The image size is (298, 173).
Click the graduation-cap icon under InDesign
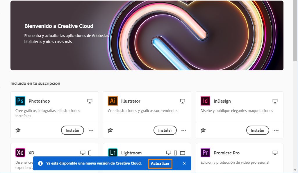(203, 130)
